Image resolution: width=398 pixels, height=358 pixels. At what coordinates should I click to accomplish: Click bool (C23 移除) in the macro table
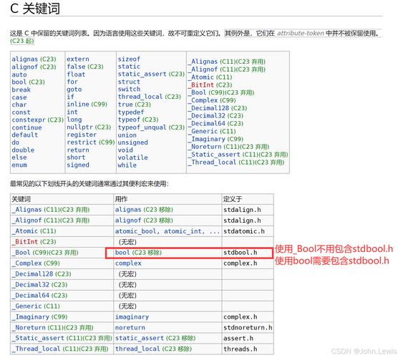click(138, 253)
